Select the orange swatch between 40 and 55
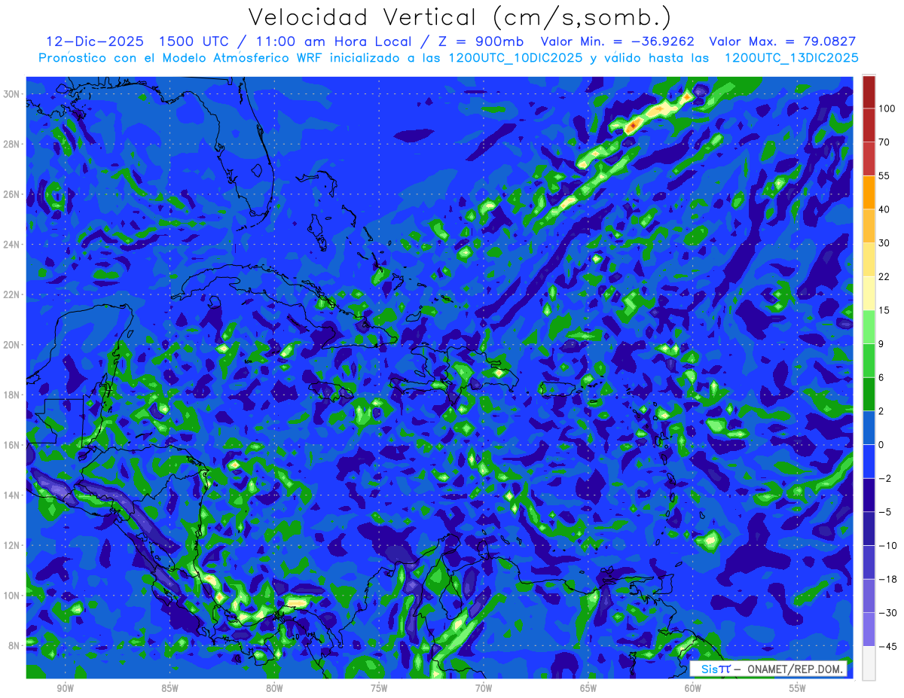The image size is (904, 698). coord(869,192)
